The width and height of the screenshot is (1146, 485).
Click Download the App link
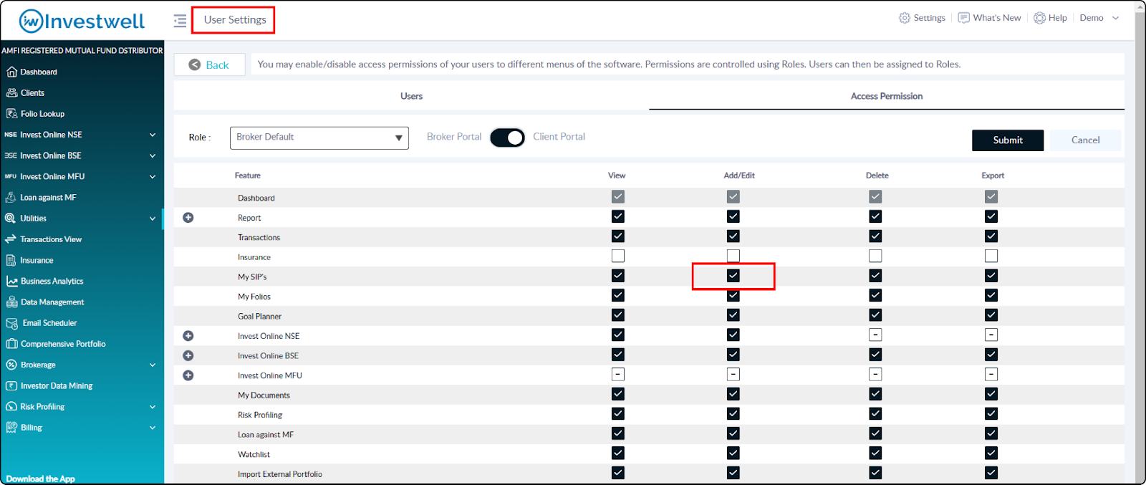(x=40, y=479)
